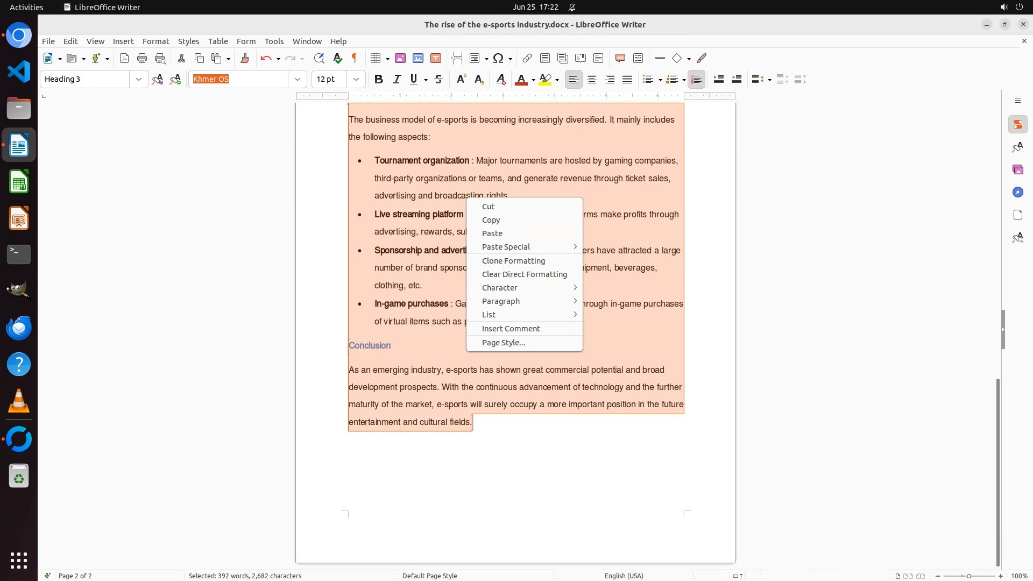Click Insert Comment context menu entry
The width and height of the screenshot is (1033, 581).
coord(511,329)
